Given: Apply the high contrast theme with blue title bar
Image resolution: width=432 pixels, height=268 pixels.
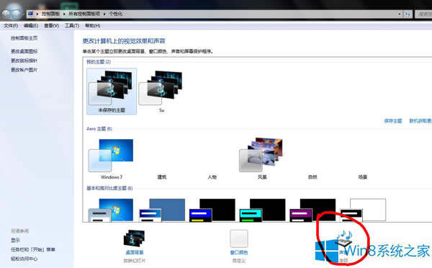Looking at the screenshot, I should 212,210.
